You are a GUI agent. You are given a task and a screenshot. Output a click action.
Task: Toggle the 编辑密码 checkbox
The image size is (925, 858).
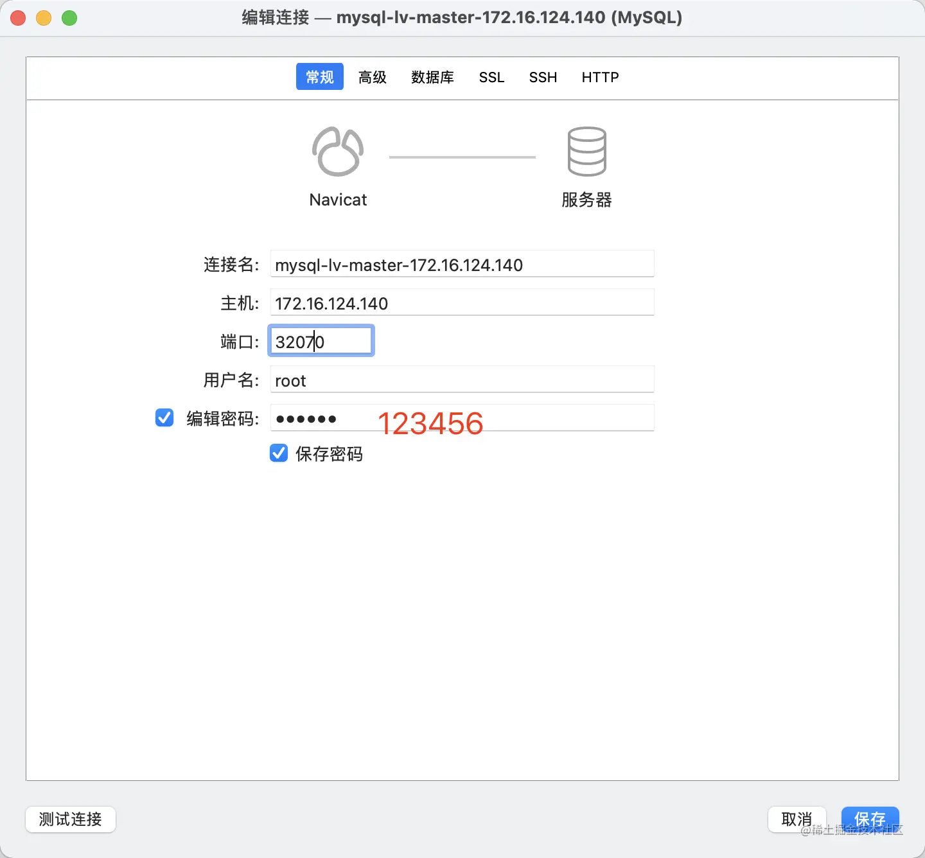(164, 418)
